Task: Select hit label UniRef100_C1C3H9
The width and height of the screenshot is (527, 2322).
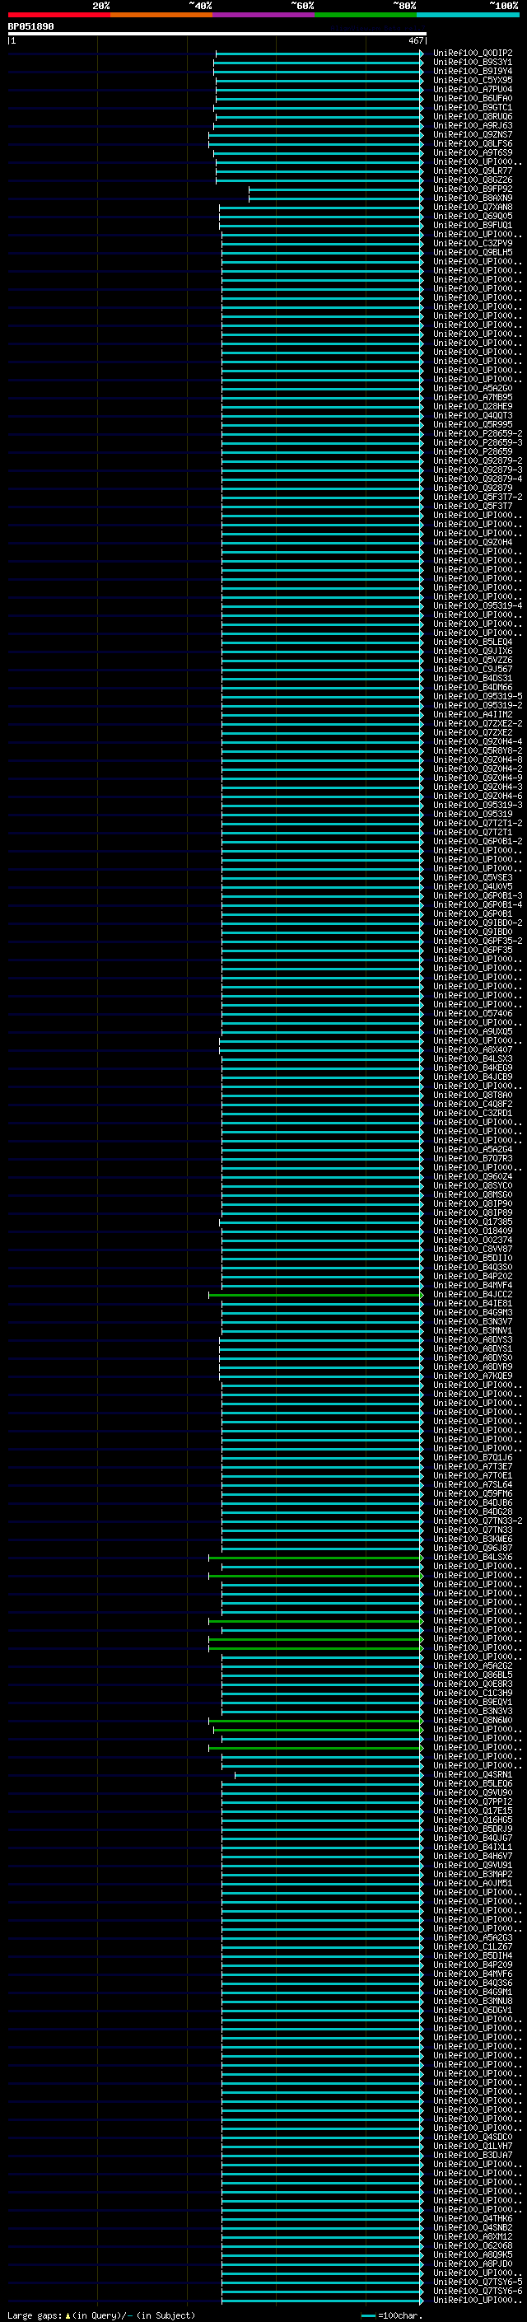Action: (x=473, y=1693)
